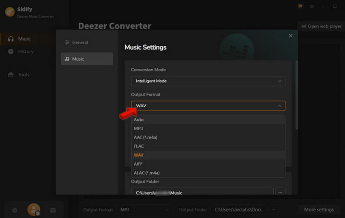Close the Music Settings dialog

click(291, 36)
